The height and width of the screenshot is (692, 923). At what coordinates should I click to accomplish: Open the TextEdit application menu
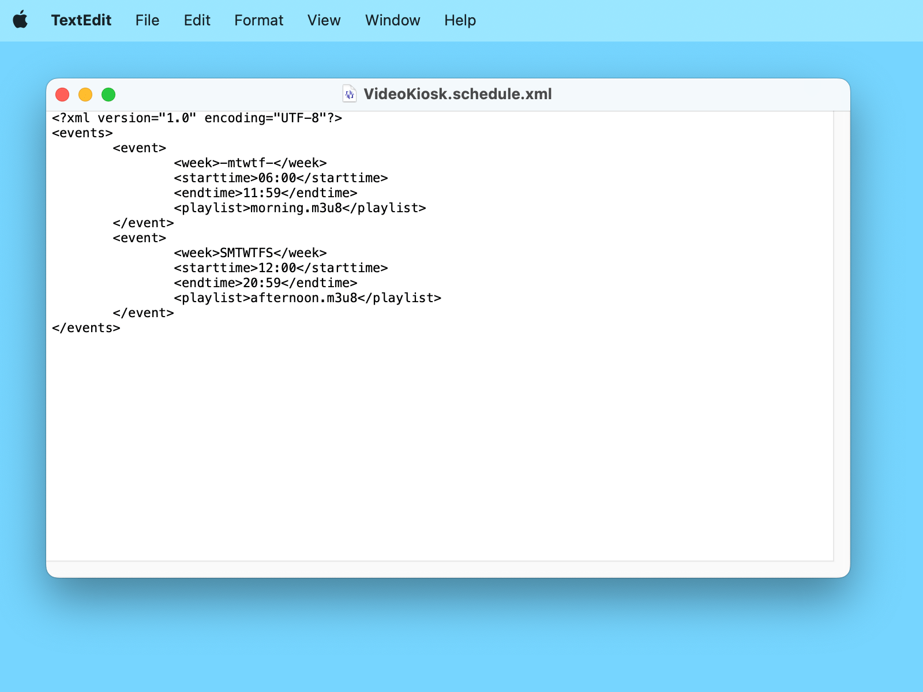pyautogui.click(x=81, y=20)
